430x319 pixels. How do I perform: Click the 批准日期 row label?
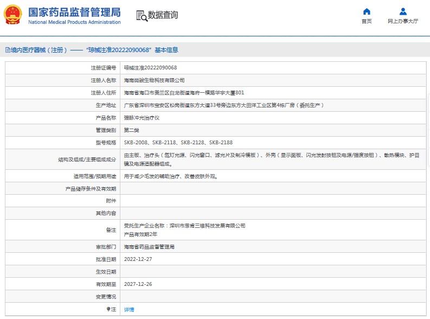pyautogui.click(x=106, y=259)
